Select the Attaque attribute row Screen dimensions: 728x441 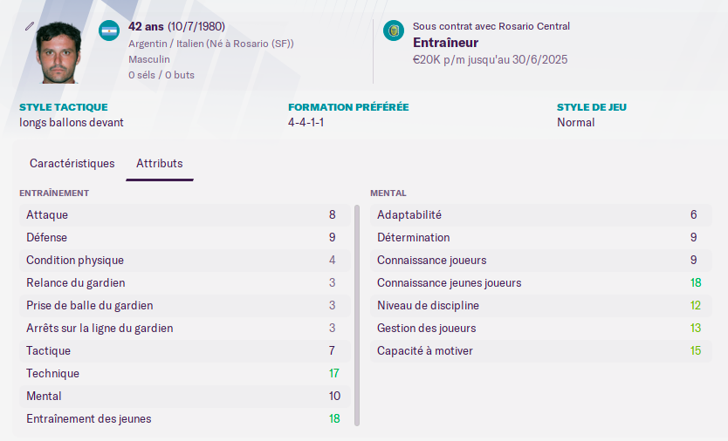point(185,214)
